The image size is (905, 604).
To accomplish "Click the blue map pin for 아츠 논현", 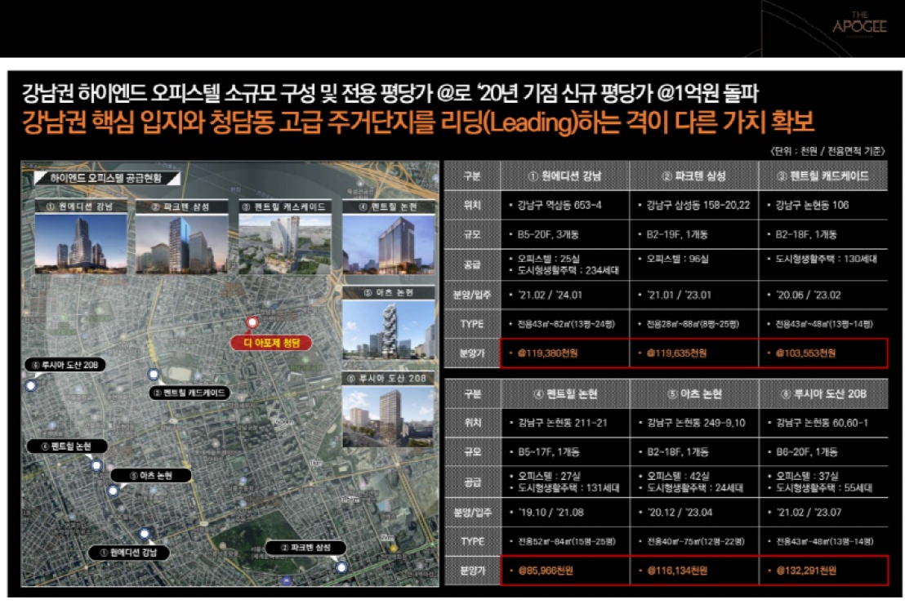I will pyautogui.click(x=114, y=490).
